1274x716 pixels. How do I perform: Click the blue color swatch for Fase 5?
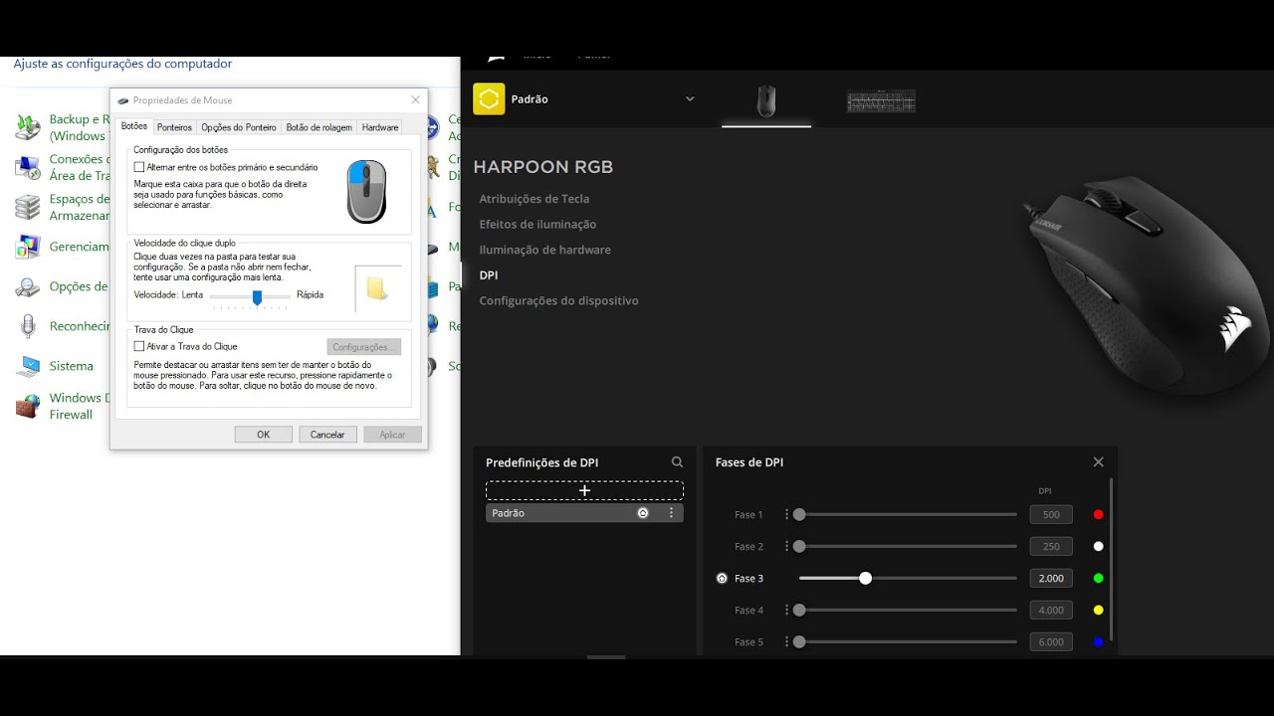1099,641
